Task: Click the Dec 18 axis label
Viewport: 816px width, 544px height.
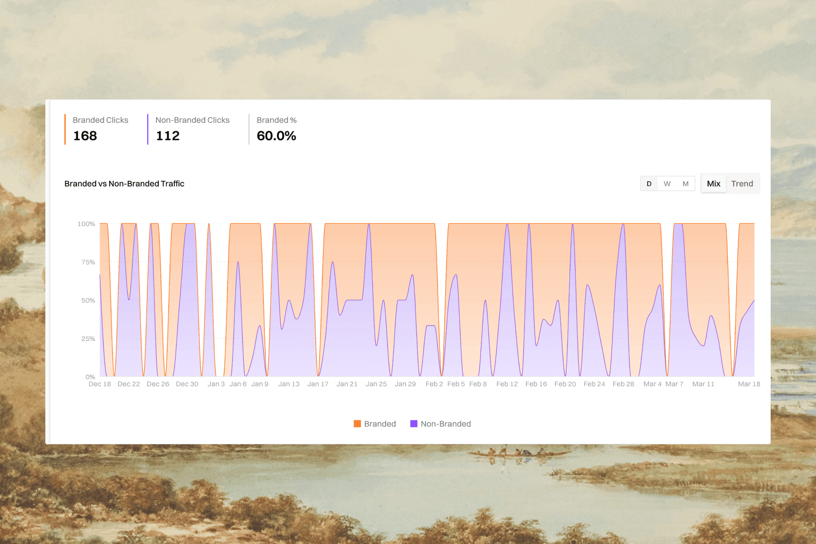Action: coord(100,384)
